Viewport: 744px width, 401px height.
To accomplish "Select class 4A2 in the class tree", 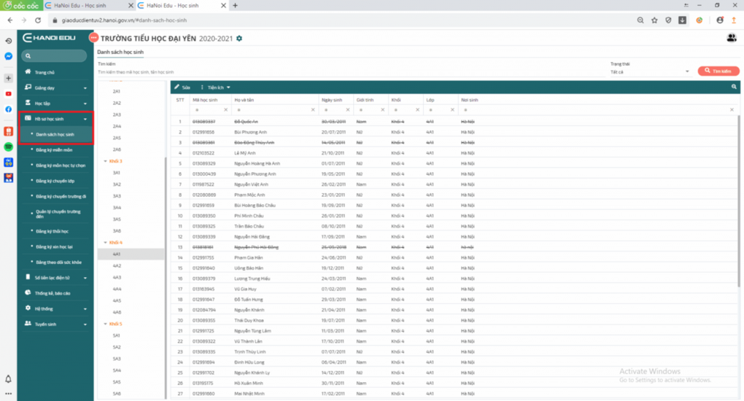I will (x=117, y=266).
